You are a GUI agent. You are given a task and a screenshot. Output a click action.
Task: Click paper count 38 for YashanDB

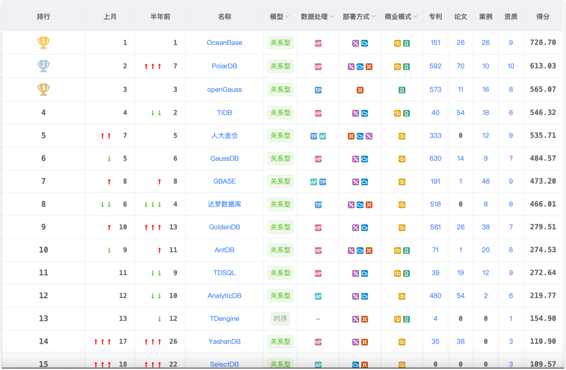(x=461, y=341)
